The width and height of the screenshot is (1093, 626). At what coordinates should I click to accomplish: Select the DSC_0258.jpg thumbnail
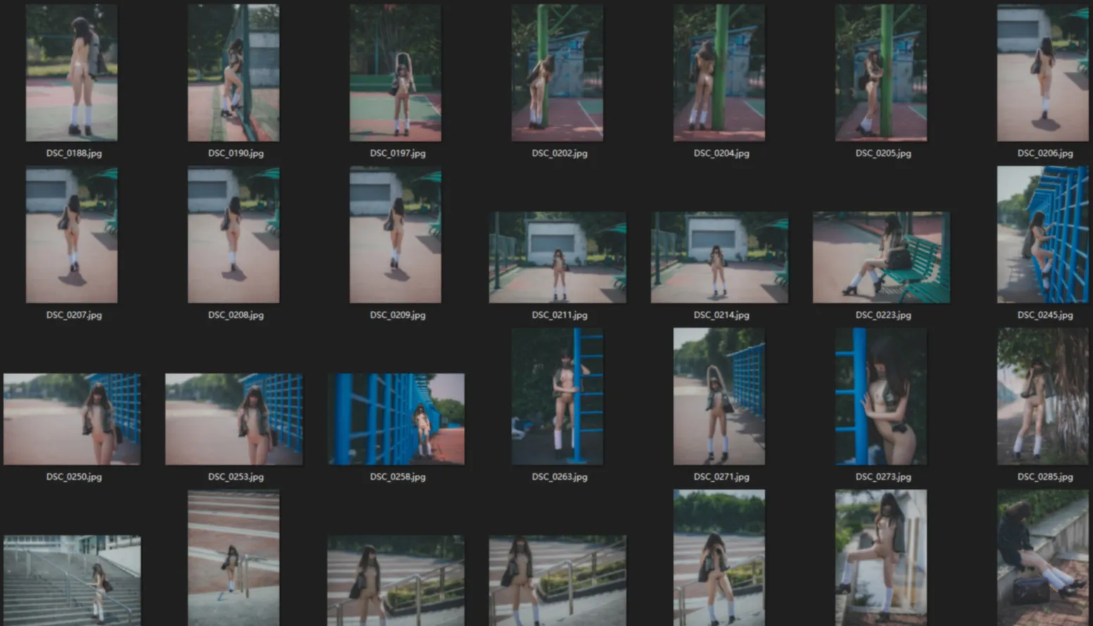396,419
